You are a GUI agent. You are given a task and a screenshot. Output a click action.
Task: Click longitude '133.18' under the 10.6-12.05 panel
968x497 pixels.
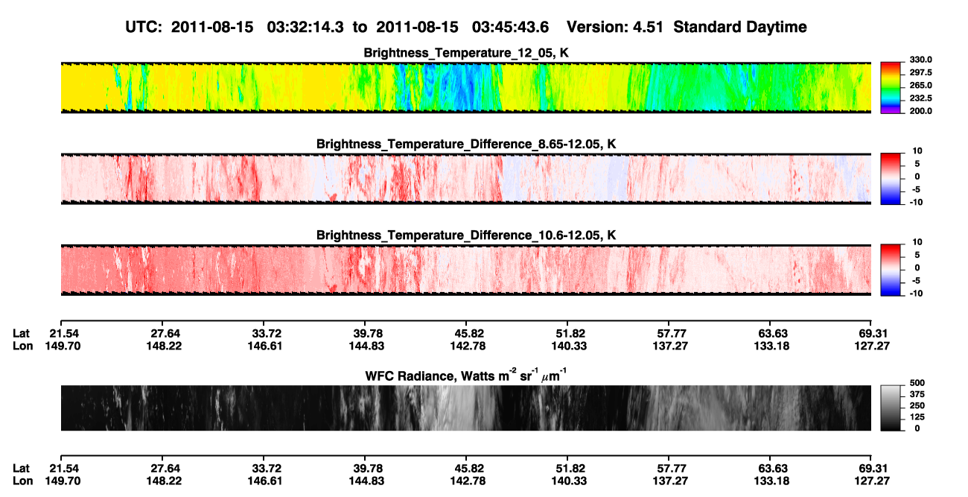coord(773,346)
